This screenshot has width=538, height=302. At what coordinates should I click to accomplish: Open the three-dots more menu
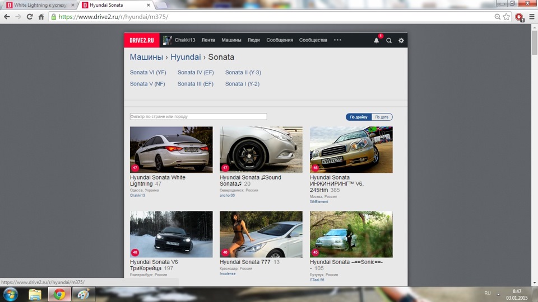[x=337, y=40]
